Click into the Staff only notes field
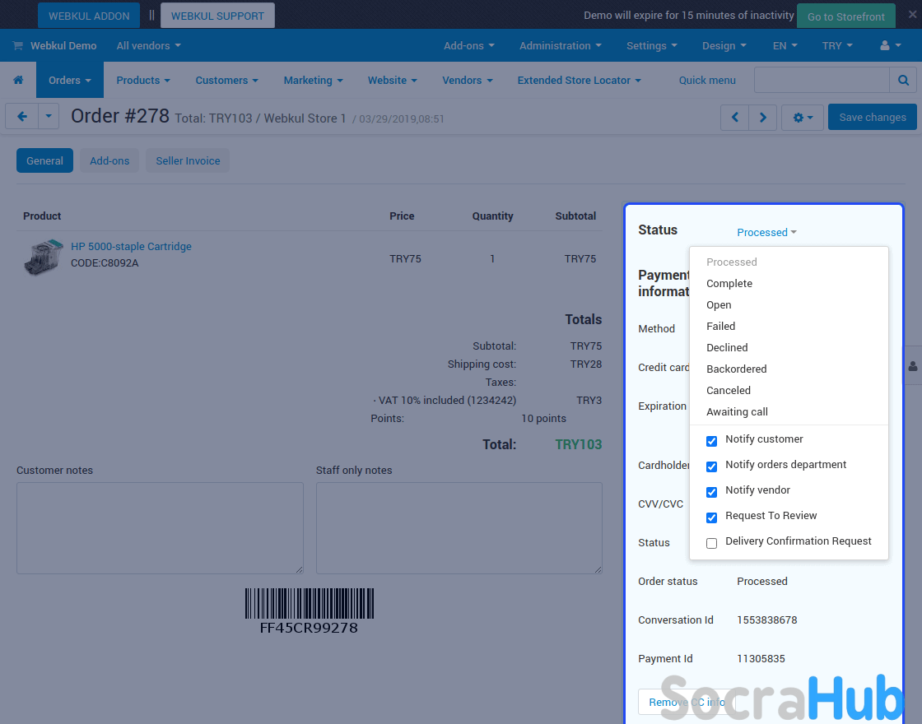Viewport: 922px width, 724px height. (459, 527)
